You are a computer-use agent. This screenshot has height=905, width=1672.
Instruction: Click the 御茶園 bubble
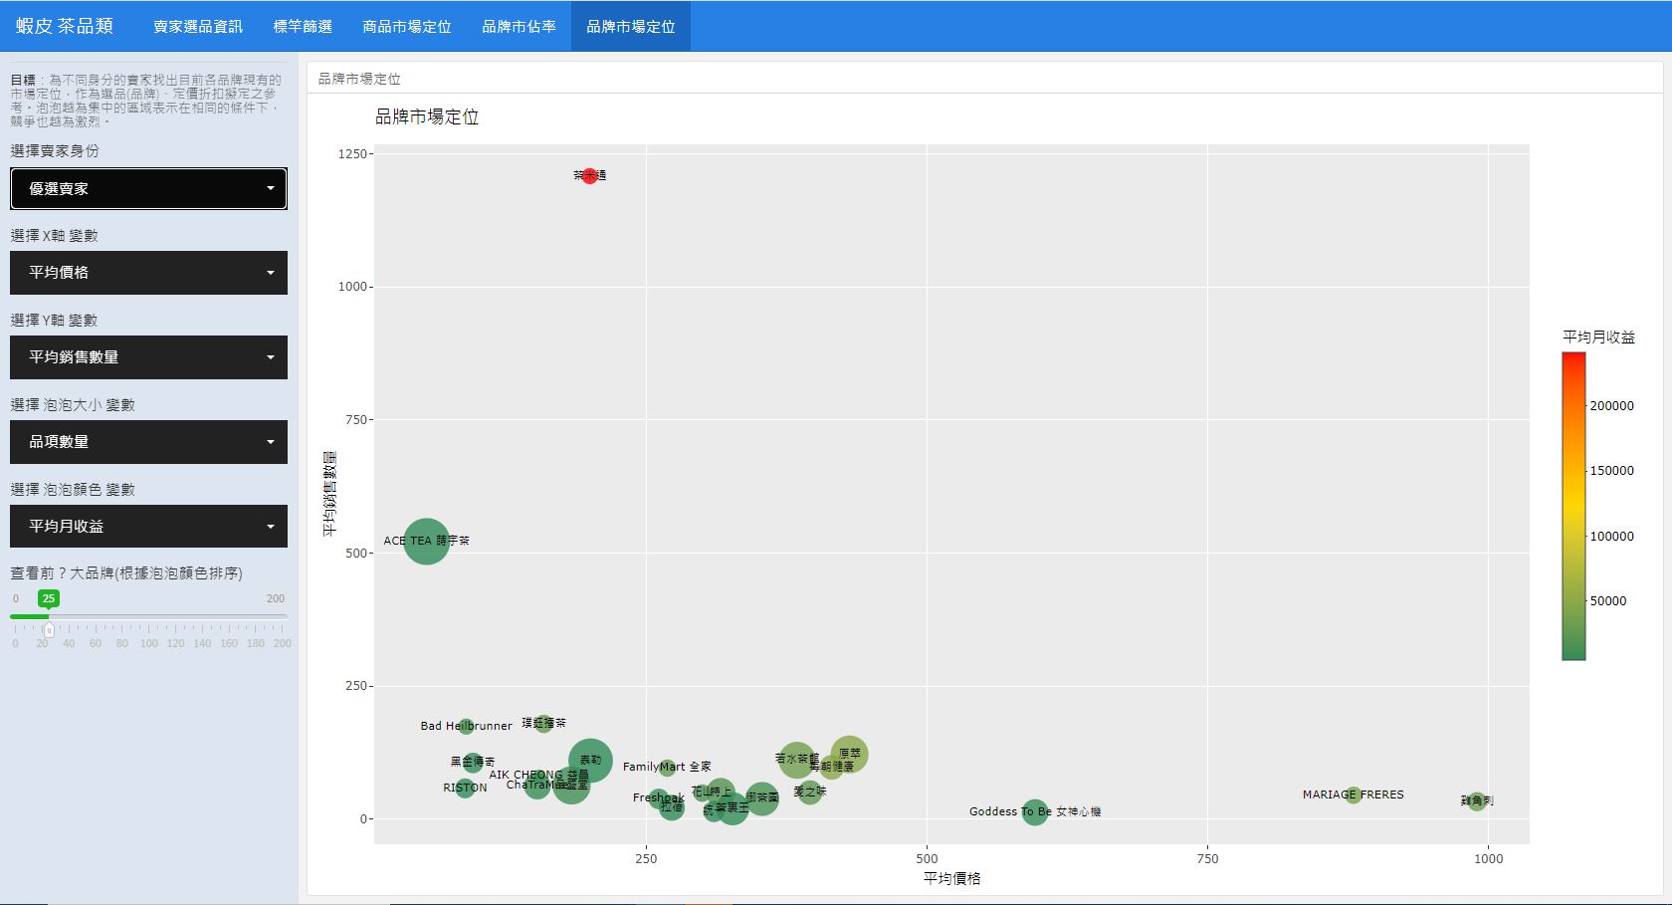761,797
